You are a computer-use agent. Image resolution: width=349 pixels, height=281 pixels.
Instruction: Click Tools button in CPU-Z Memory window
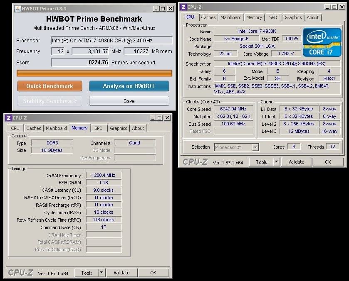pyautogui.click(x=87, y=273)
